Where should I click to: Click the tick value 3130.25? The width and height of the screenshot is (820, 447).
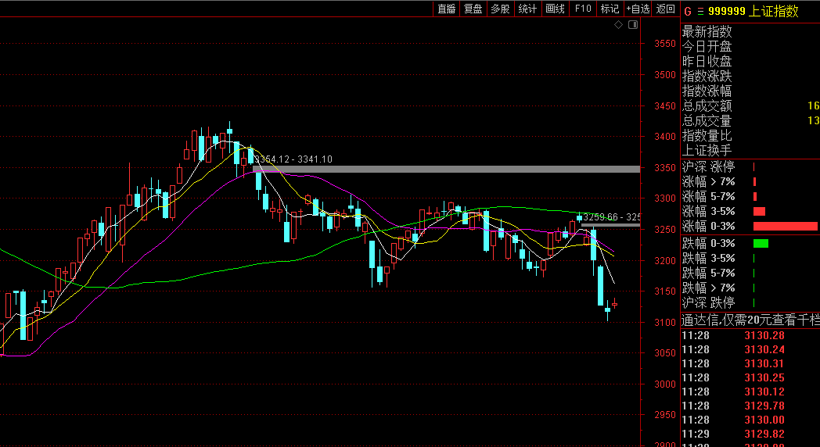coord(764,377)
